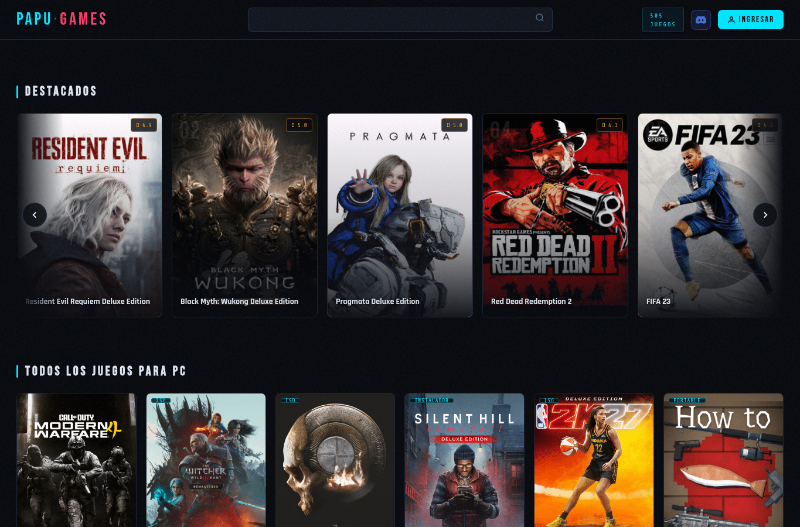Click the 5.0 rating badge on Pragmata
The height and width of the screenshot is (527, 800).
tap(454, 125)
